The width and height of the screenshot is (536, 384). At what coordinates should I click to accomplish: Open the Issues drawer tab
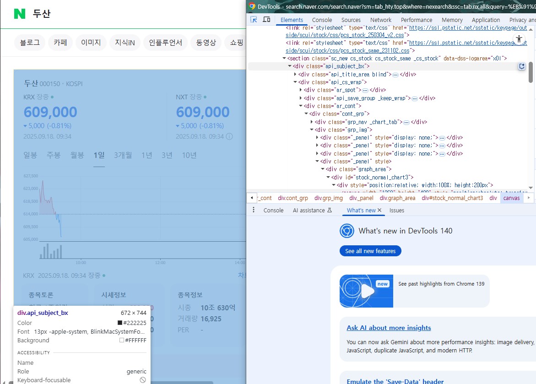point(396,210)
